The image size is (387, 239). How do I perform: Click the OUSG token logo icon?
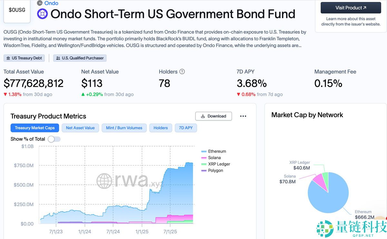click(43, 14)
